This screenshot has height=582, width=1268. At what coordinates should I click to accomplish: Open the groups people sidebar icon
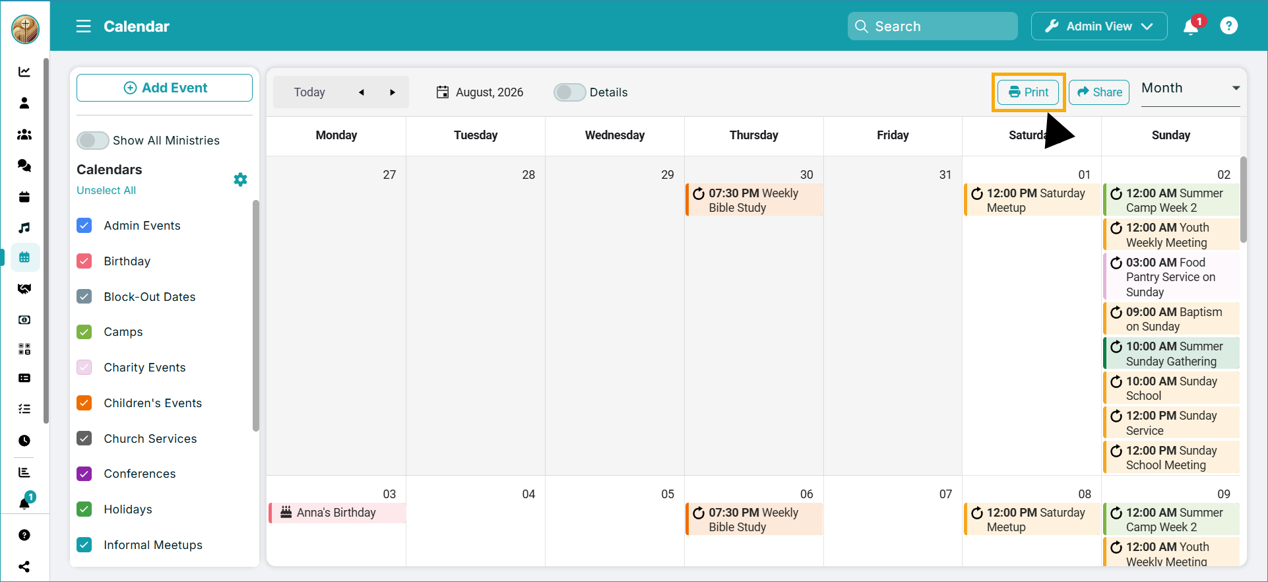pyautogui.click(x=24, y=135)
